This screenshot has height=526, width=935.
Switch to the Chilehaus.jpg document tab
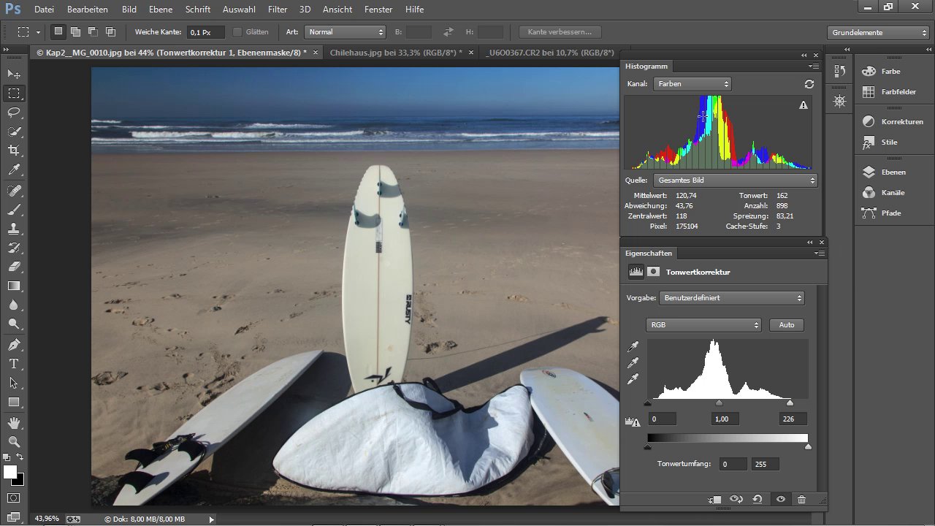tap(395, 53)
